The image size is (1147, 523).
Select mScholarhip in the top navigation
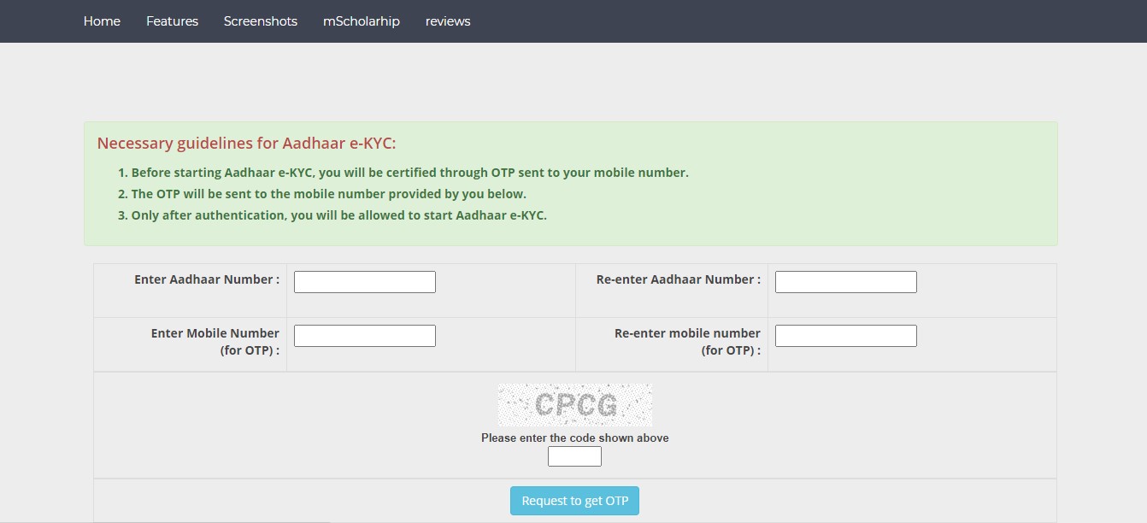point(362,21)
